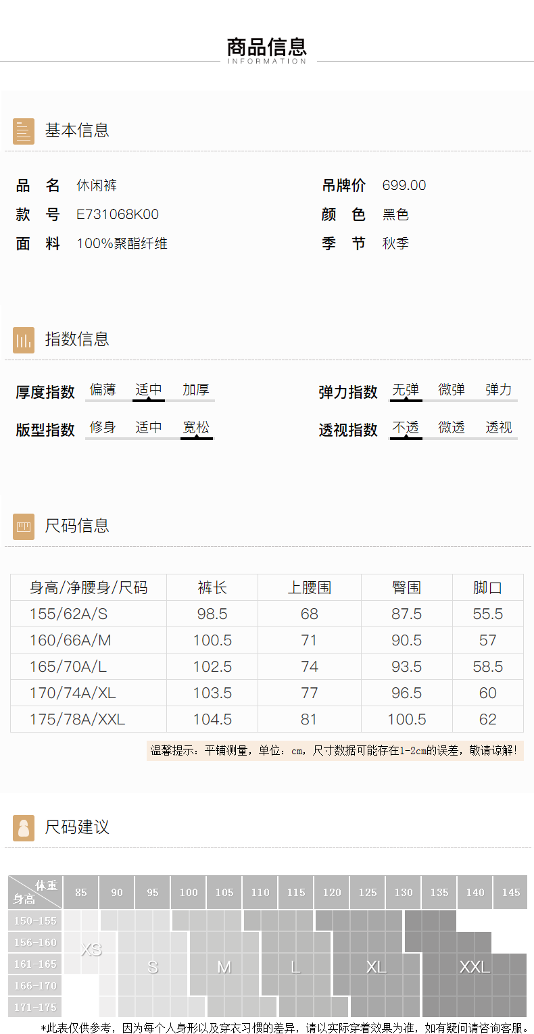Image resolution: width=534 pixels, height=1034 pixels.
Task: Select 透视 option in 透视指数 row
Action: (499, 428)
